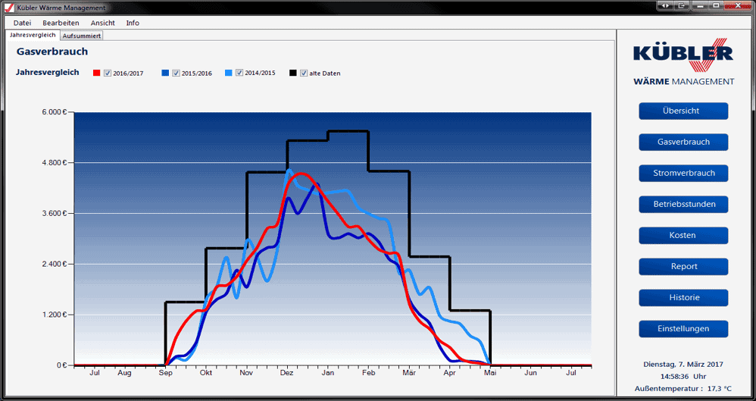The image size is (756, 401).
Task: Expand the Ansicht menu
Action: coord(103,23)
